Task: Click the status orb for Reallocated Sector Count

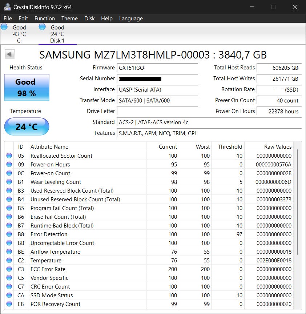Action: (x=9, y=156)
